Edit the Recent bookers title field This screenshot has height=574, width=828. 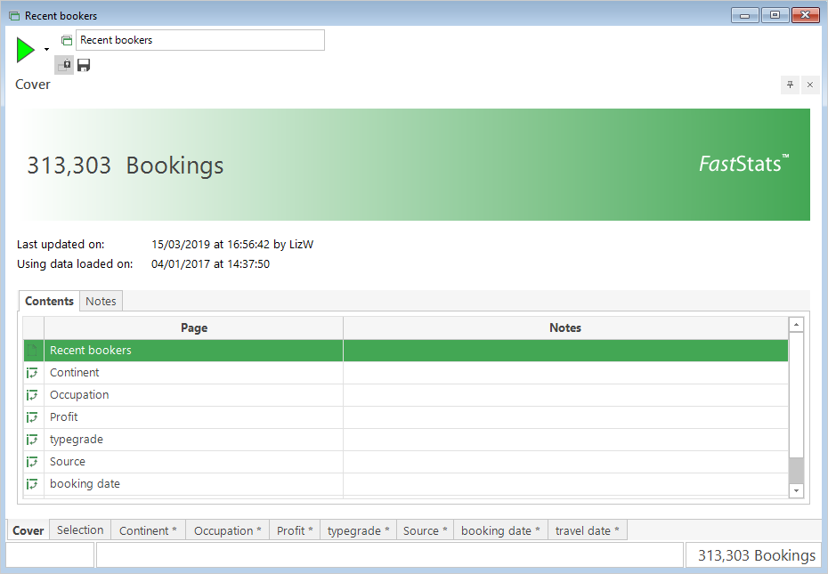200,40
